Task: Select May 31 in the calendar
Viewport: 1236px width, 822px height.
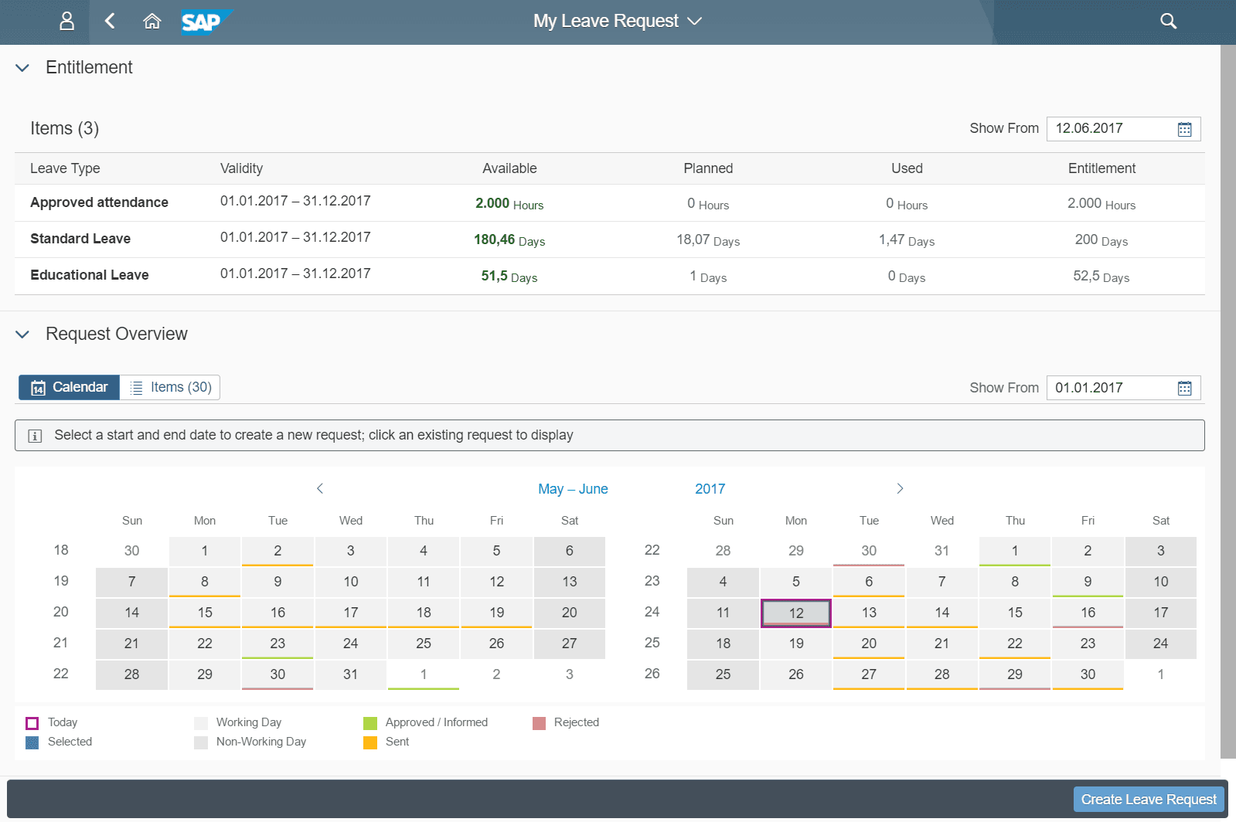Action: [350, 674]
